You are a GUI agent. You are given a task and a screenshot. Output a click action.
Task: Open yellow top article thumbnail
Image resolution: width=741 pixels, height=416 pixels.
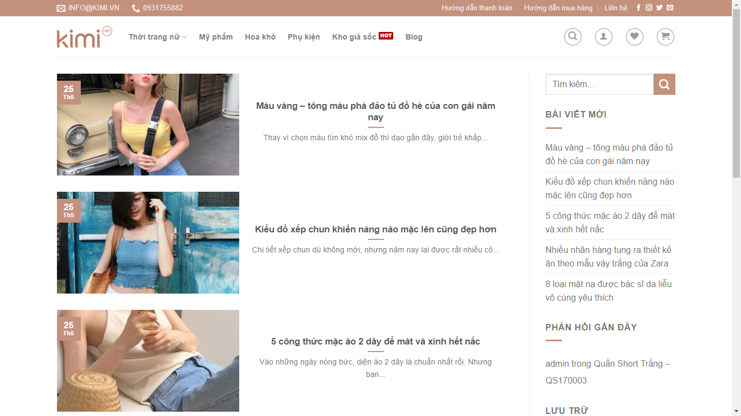click(x=148, y=125)
